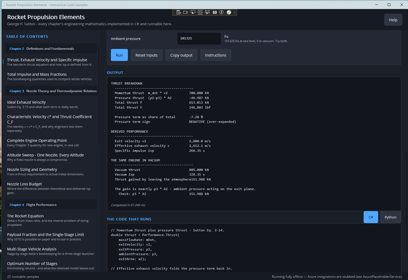Open The Rocket Equation sample

51,220
